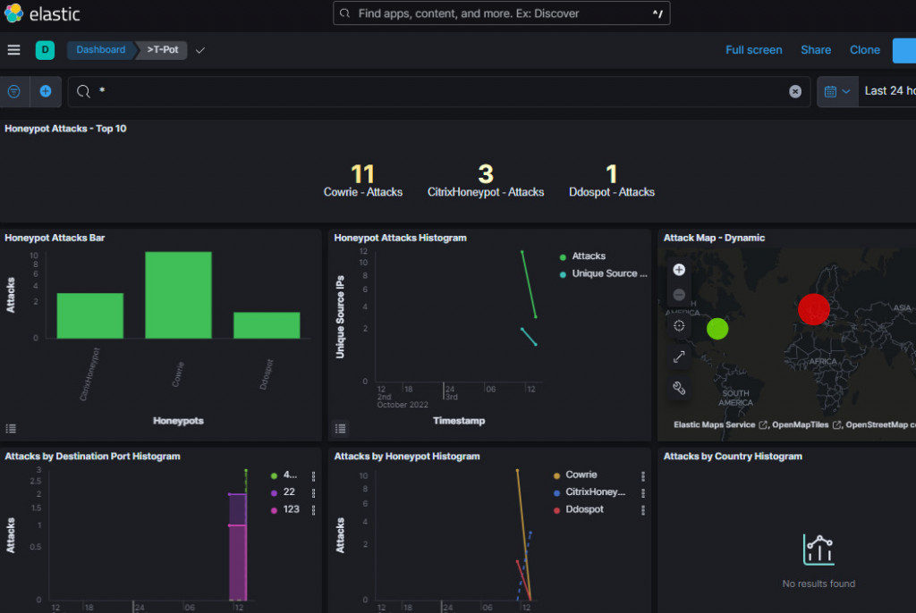
Task: Open the calendar quick date menu
Action: pos(837,91)
